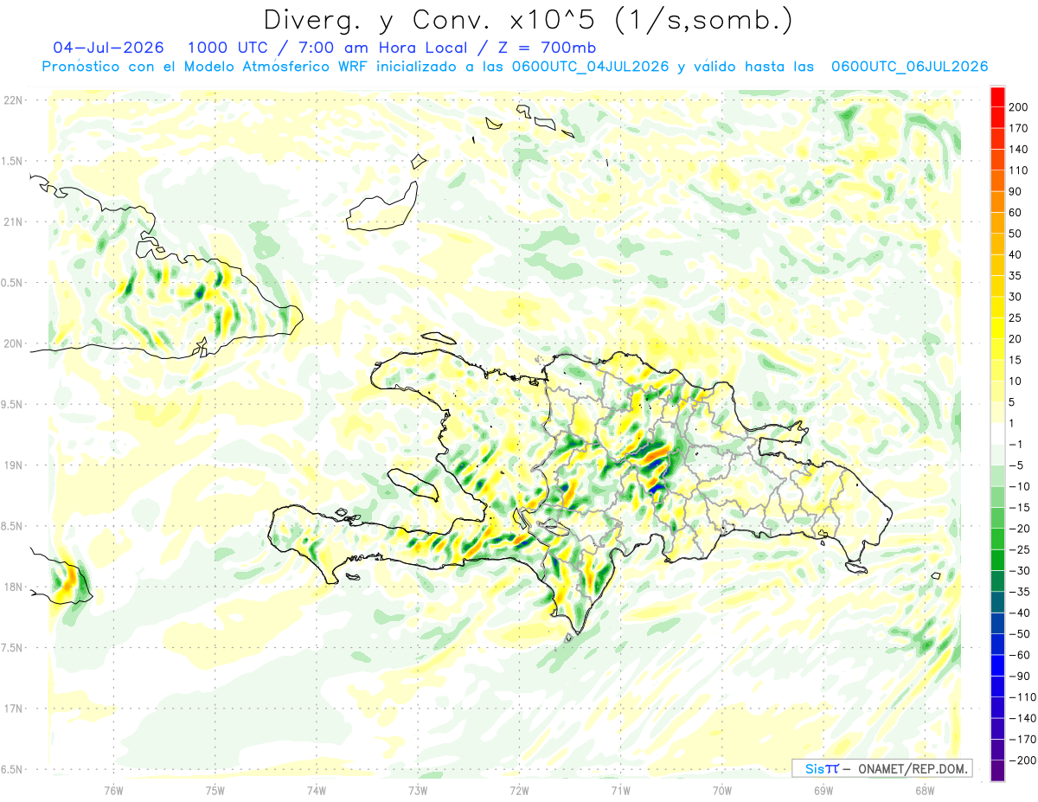
Task: Click the '6.5N' latitude axis label
Action: 13,769
